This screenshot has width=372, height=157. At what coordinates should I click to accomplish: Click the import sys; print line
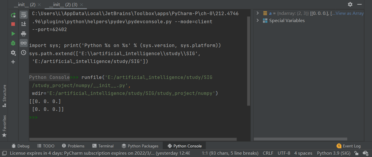(x=125, y=46)
